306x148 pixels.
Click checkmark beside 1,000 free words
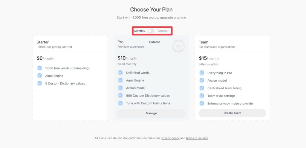point(39,68)
